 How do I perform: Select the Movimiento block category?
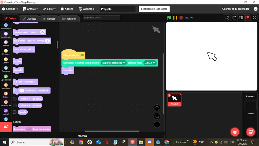pyautogui.click(x=6, y=26)
